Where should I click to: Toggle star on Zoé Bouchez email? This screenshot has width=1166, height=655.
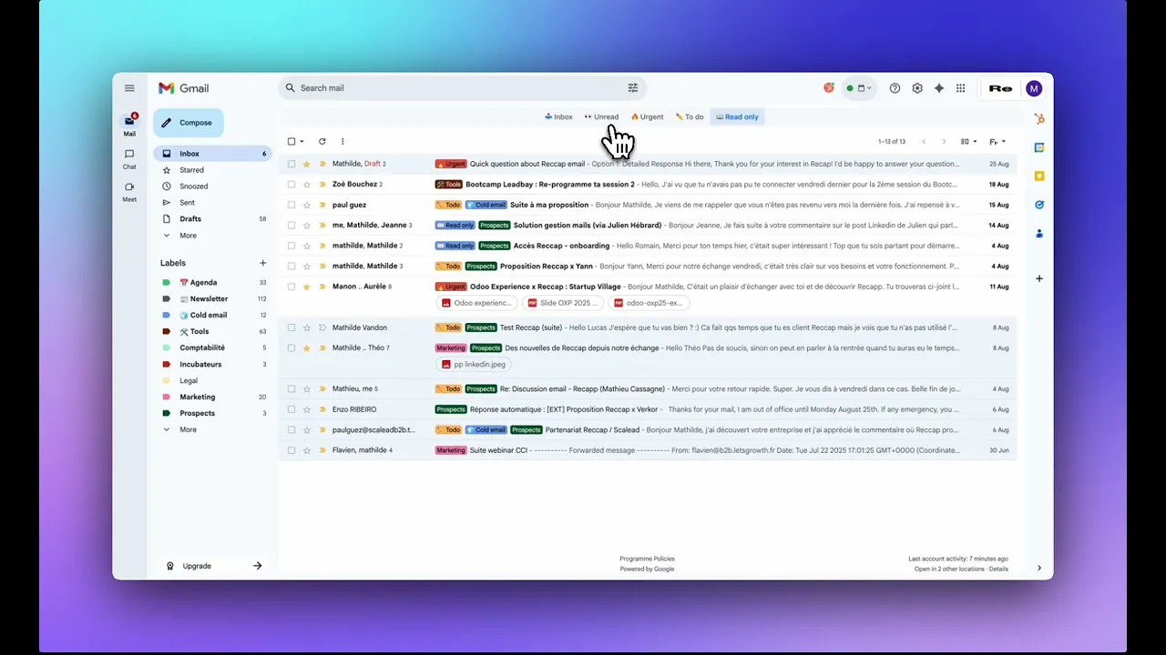(x=307, y=185)
